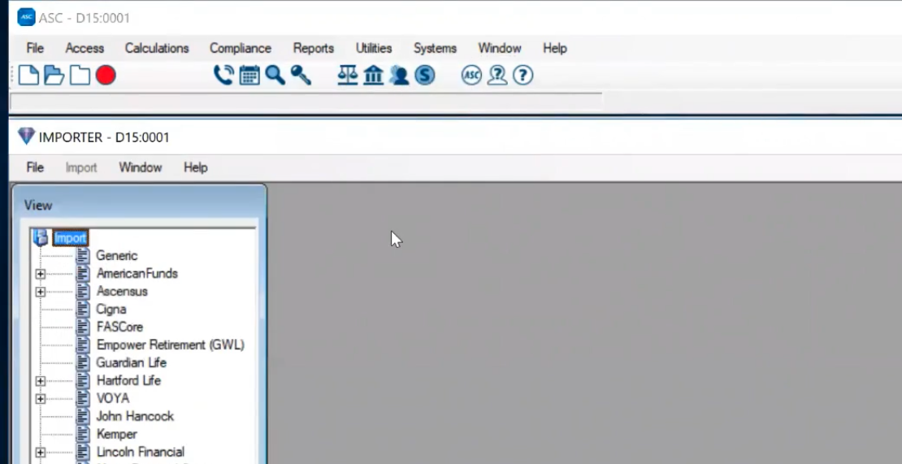Select Empower Retirement (GWL) entry
Image resolution: width=902 pixels, height=464 pixels.
tap(171, 345)
